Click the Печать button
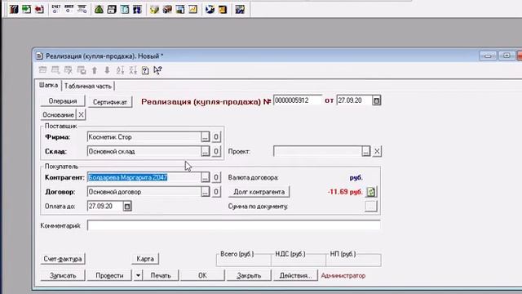522x294 pixels. [x=161, y=276]
